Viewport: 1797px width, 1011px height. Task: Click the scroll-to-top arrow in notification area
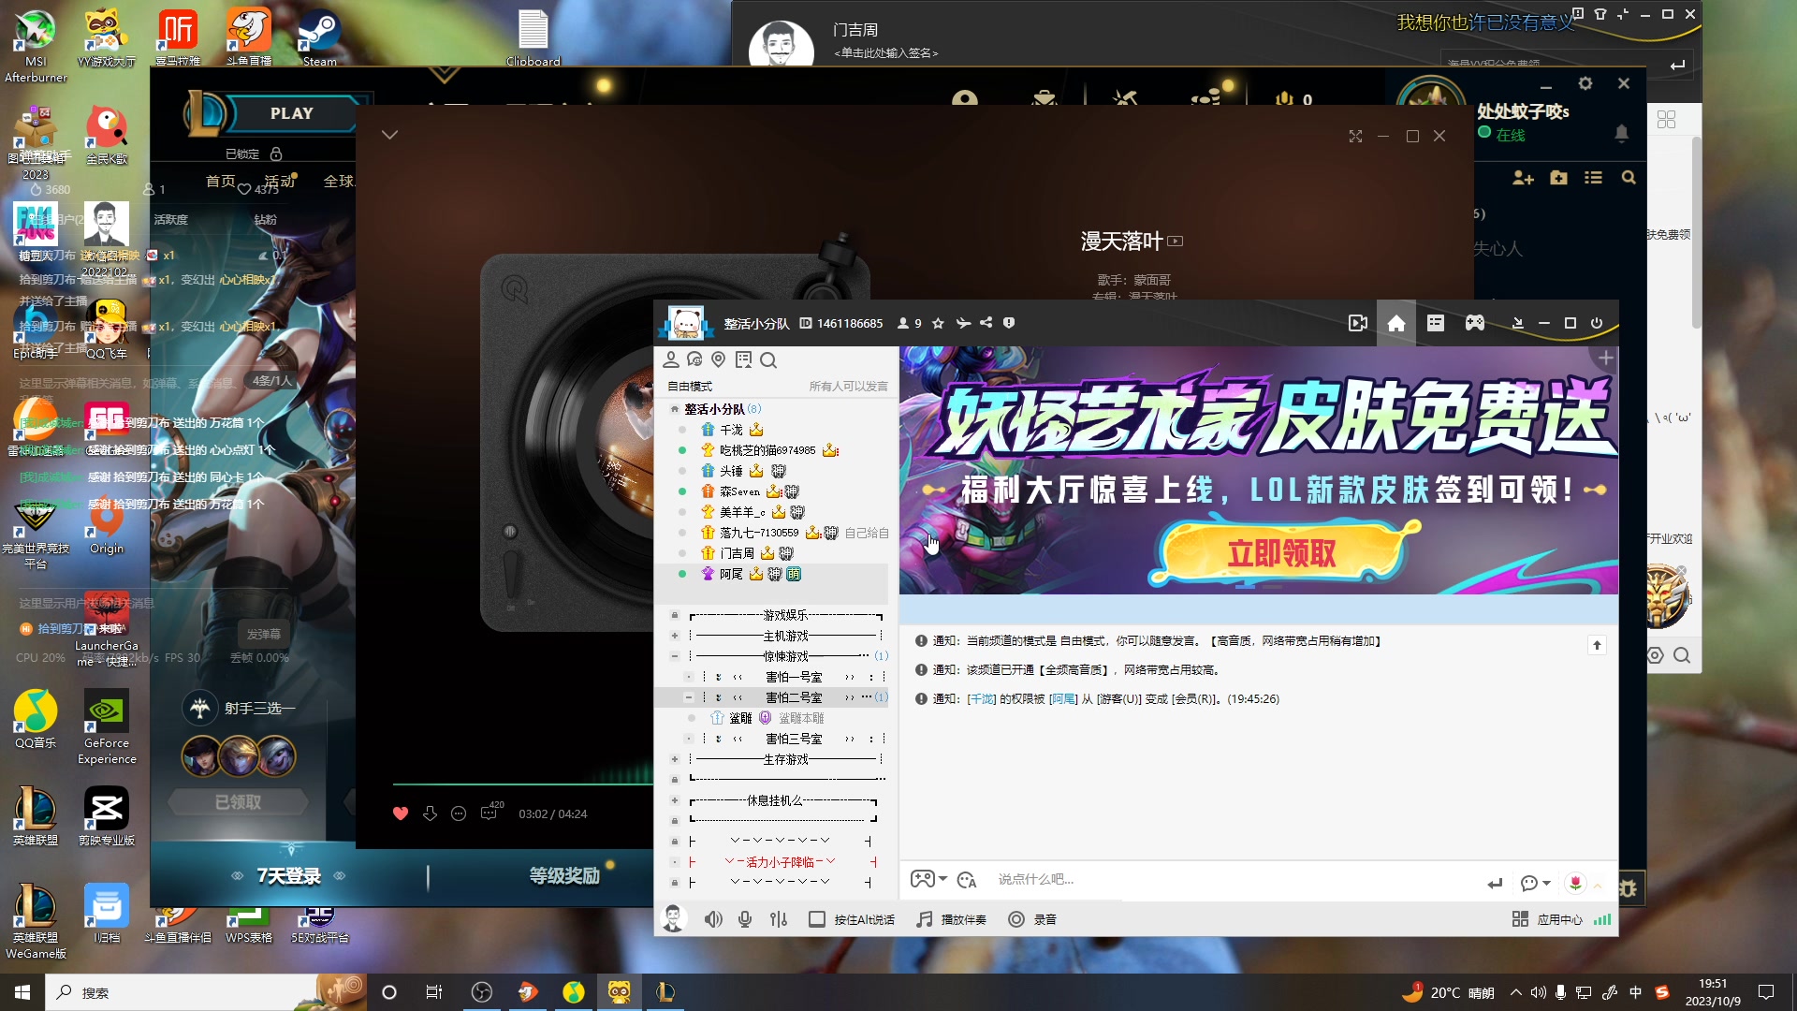click(x=1597, y=645)
